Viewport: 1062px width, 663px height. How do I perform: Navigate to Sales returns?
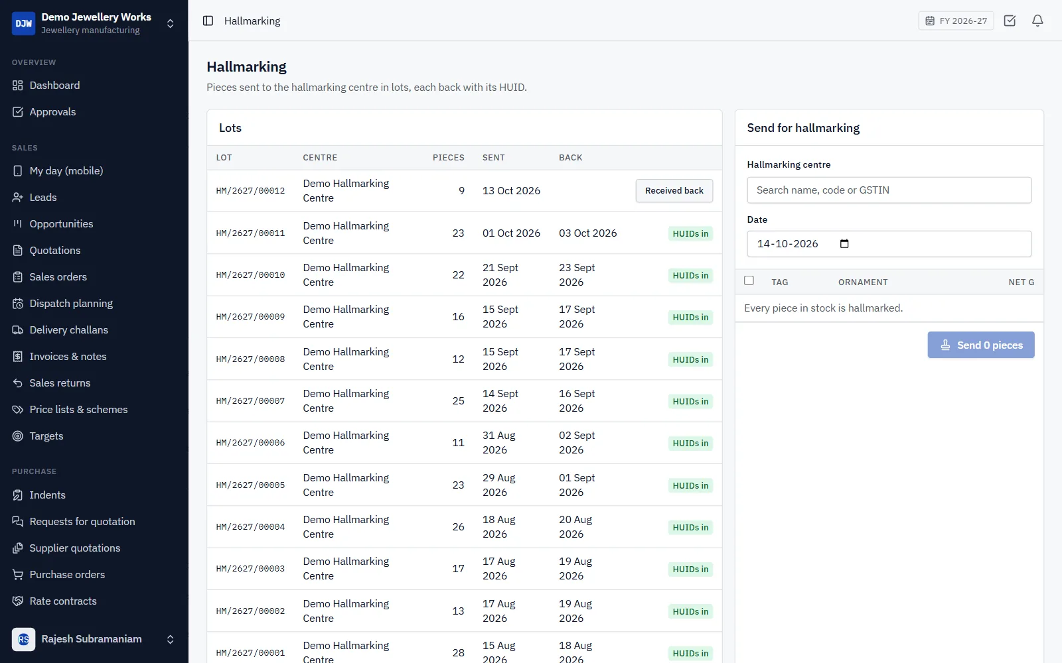(x=94, y=383)
